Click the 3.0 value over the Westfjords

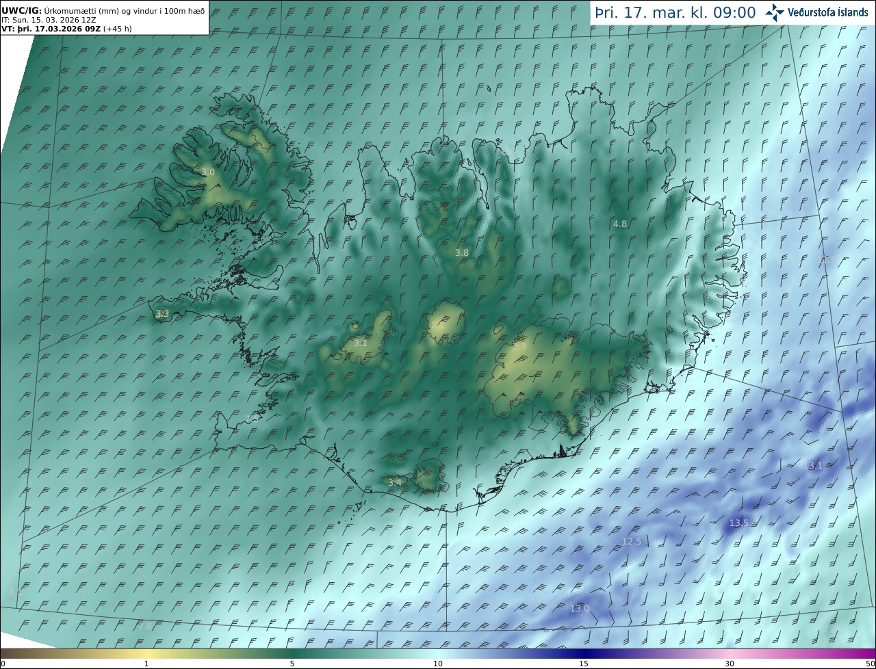(x=208, y=172)
